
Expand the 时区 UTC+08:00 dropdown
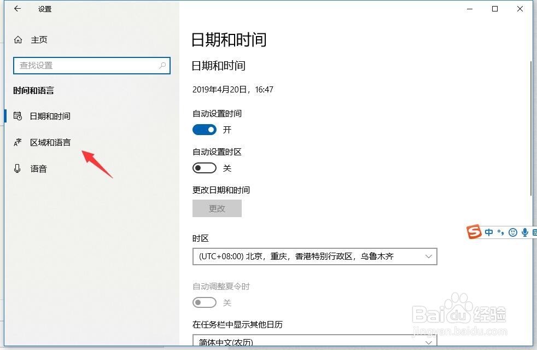315,256
